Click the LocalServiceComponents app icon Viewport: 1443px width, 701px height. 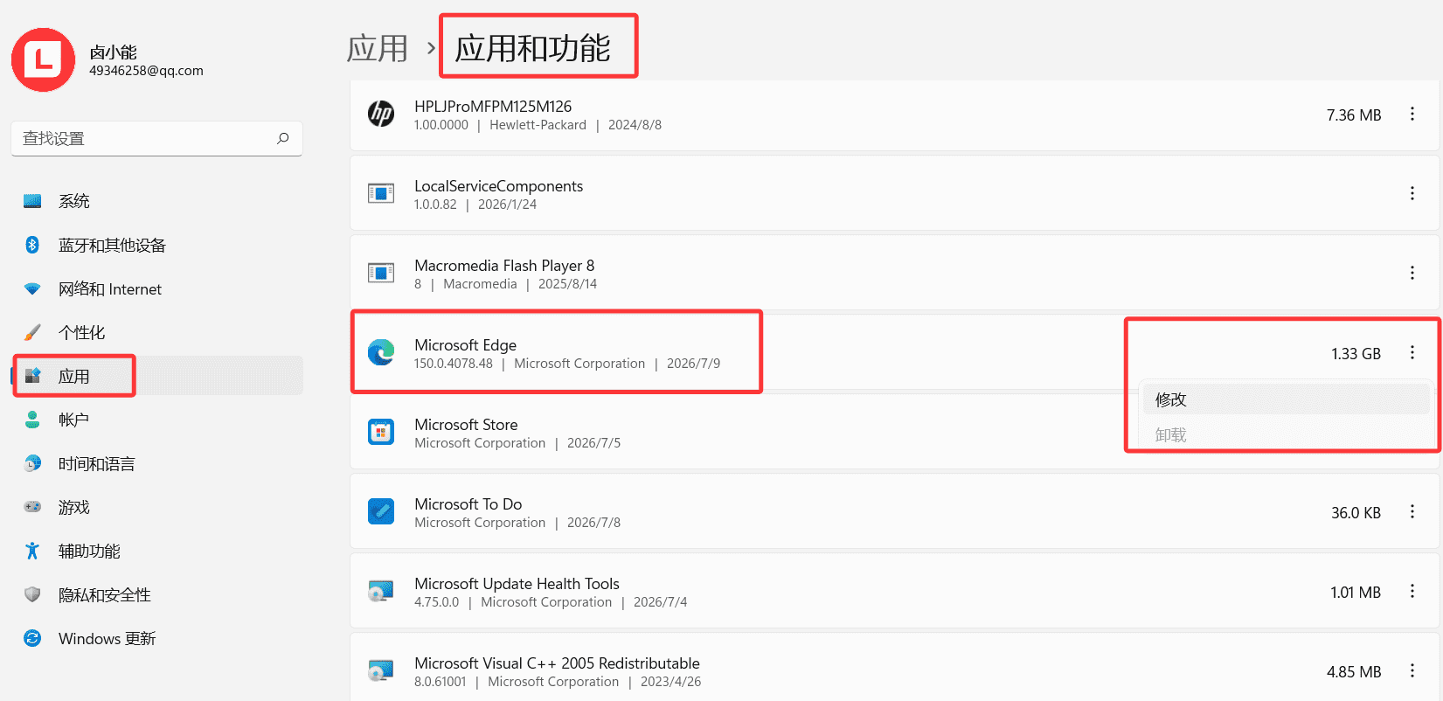[x=381, y=193]
